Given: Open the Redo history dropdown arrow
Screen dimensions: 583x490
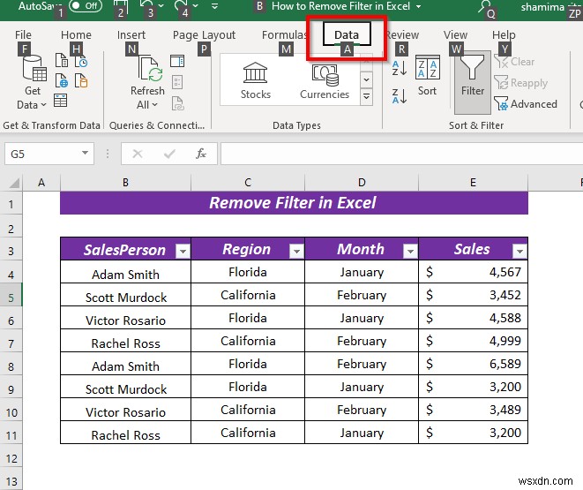Looking at the screenshot, I should 196,6.
